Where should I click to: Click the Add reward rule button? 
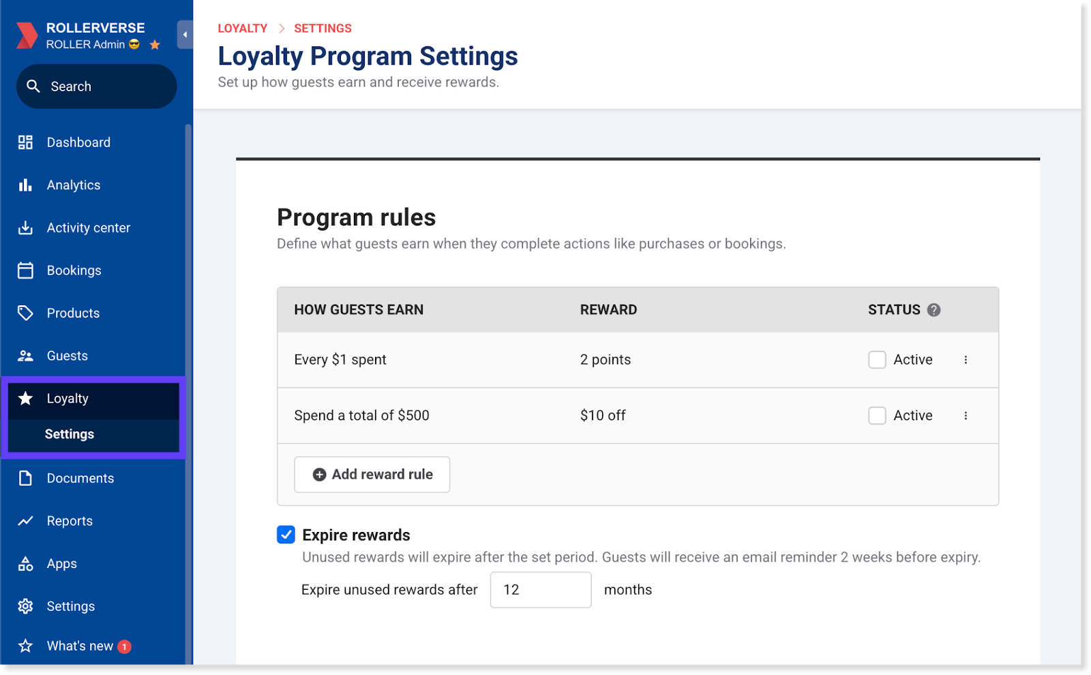click(x=372, y=475)
